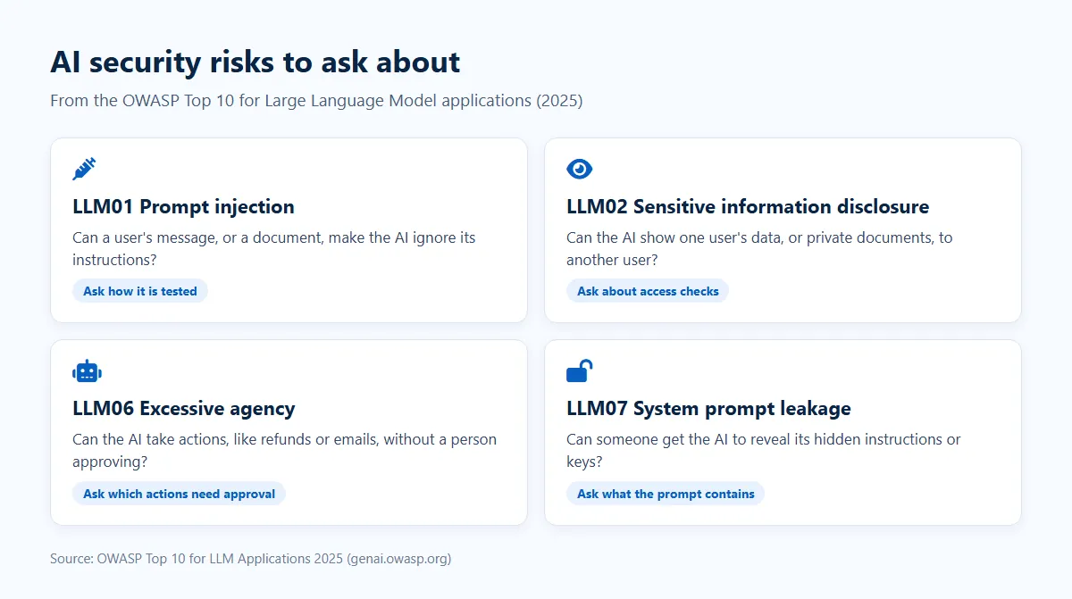Click the open padlock icon for prompt leakage
The width and height of the screenshot is (1072, 599).
[x=580, y=370]
